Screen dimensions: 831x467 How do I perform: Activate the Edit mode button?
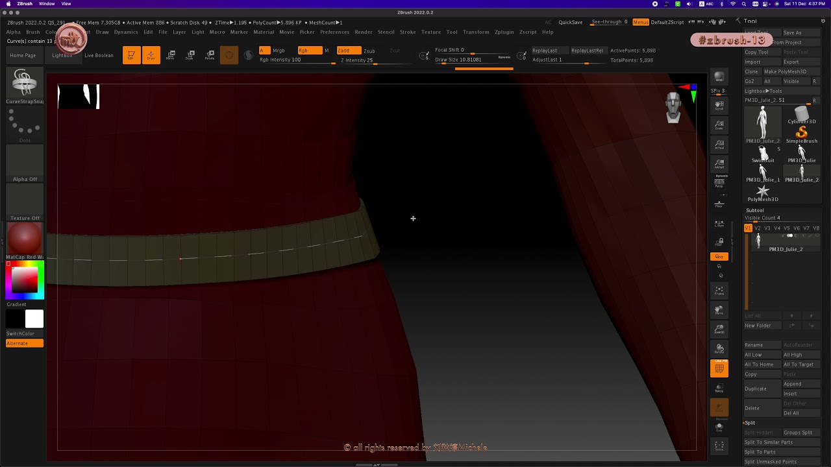(131, 55)
